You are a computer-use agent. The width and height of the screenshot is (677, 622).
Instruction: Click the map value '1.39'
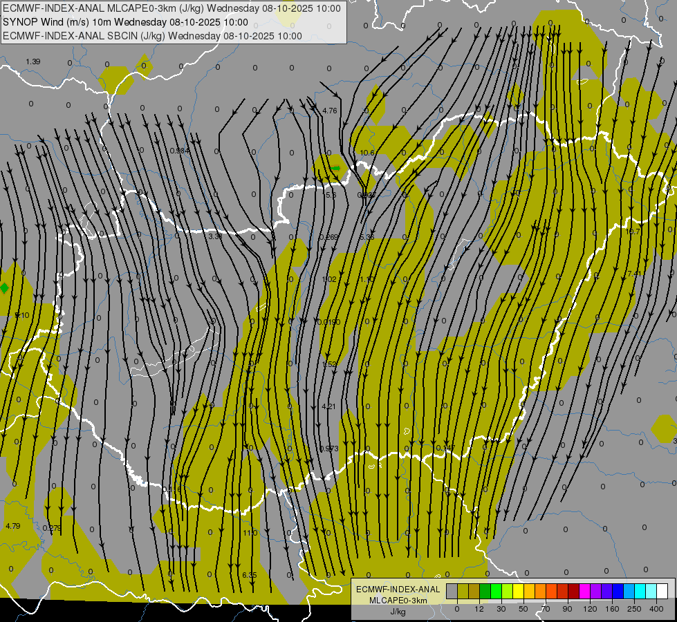pyautogui.click(x=33, y=62)
